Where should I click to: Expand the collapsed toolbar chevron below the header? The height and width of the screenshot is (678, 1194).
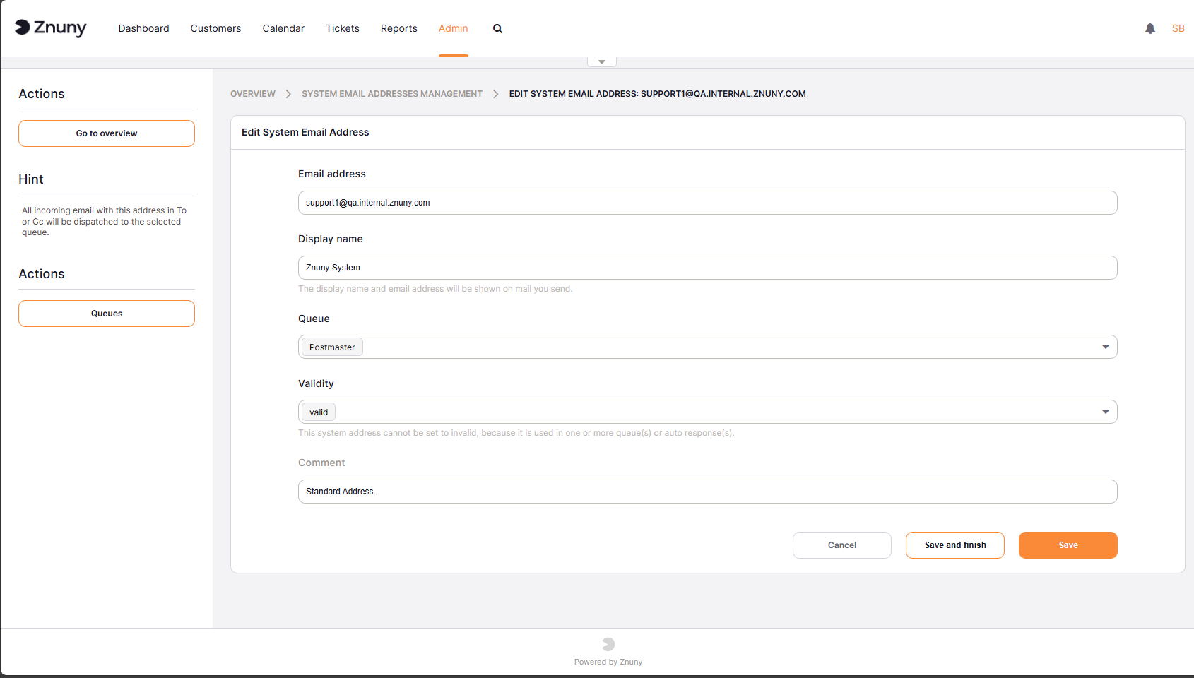(601, 61)
